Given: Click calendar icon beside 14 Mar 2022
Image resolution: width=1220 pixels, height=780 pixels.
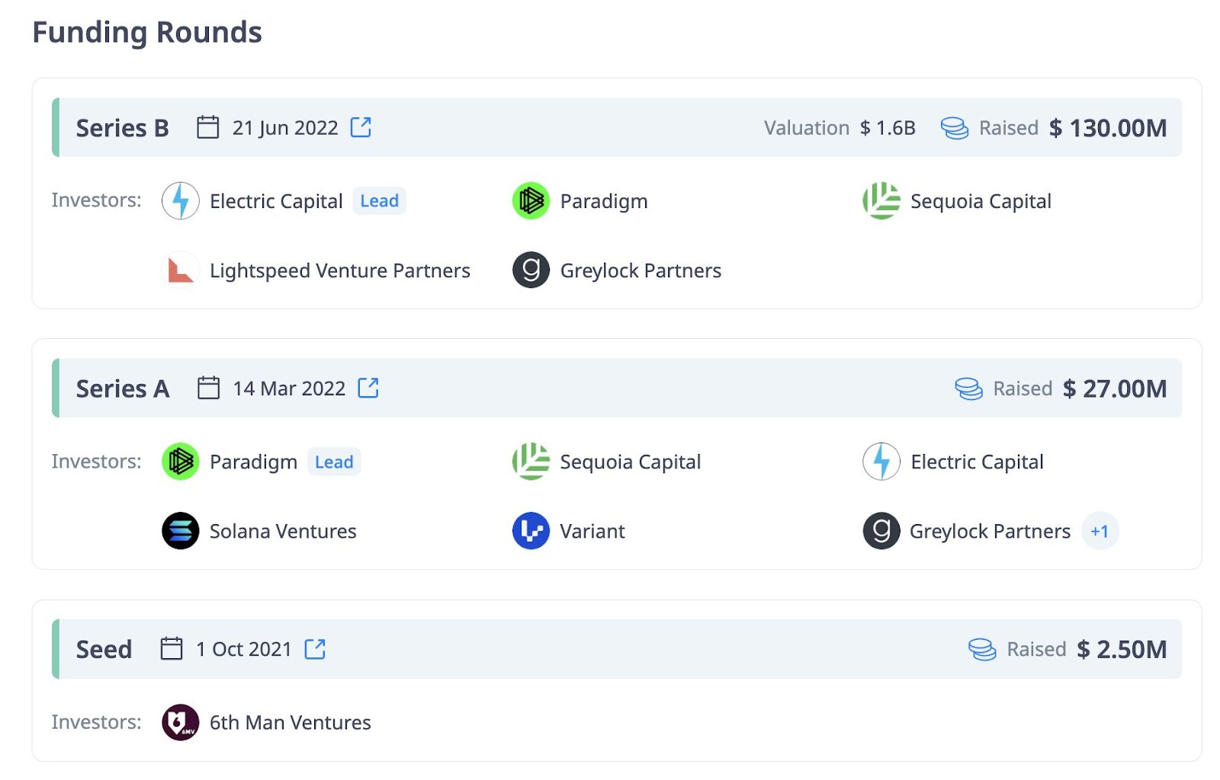Looking at the screenshot, I should tap(208, 388).
